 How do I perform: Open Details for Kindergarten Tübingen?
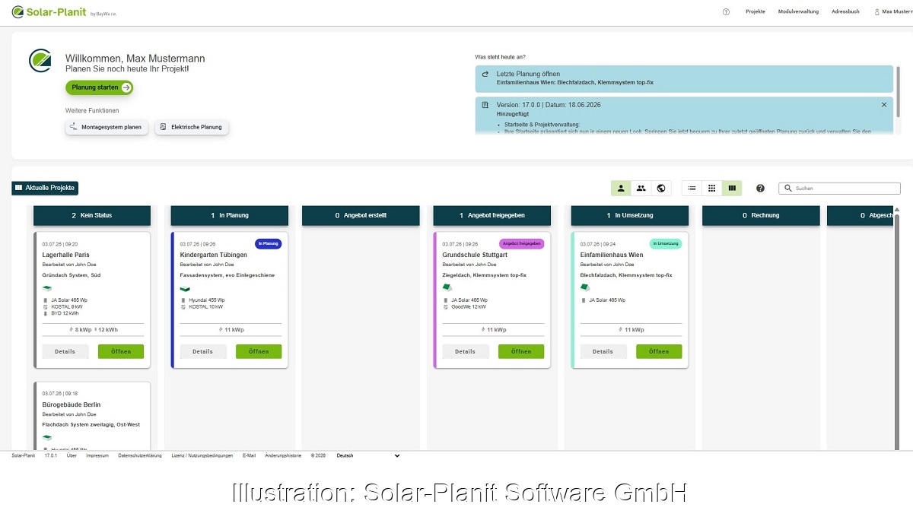pos(203,351)
